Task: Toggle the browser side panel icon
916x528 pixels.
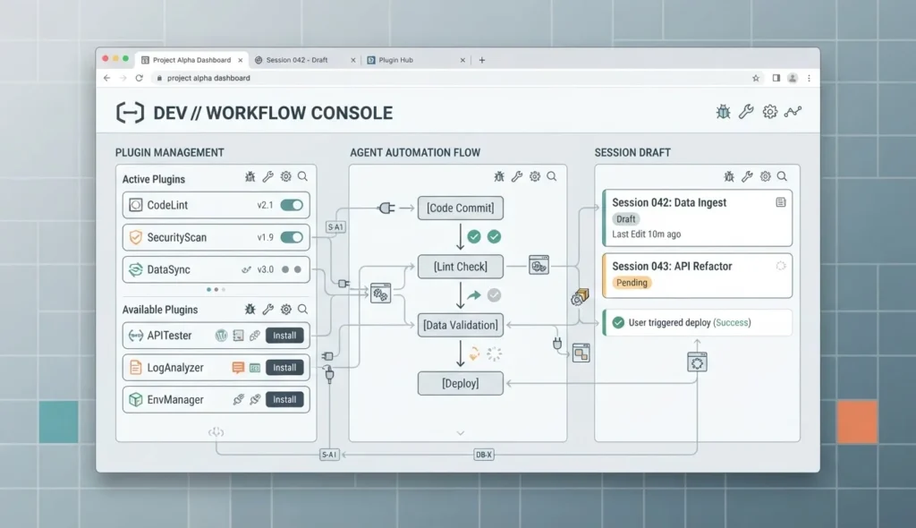Action: [x=776, y=78]
